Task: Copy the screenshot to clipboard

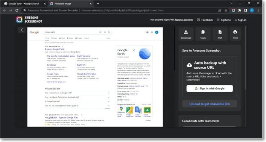Action: 203,34
